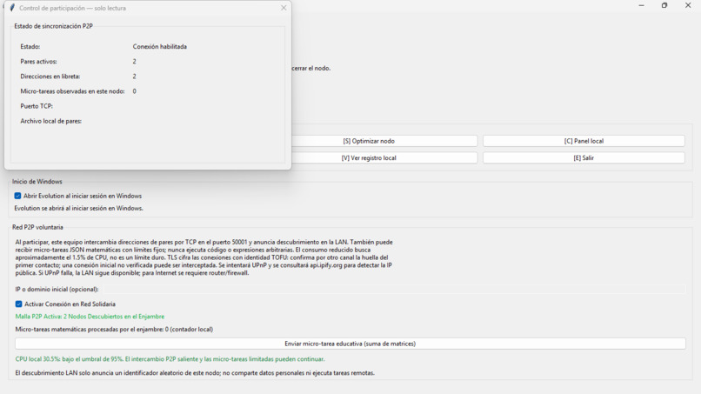Click 'Micro-tareas observadas en este nodo:' label
Screen dimensions: 701x394
(x=72, y=91)
